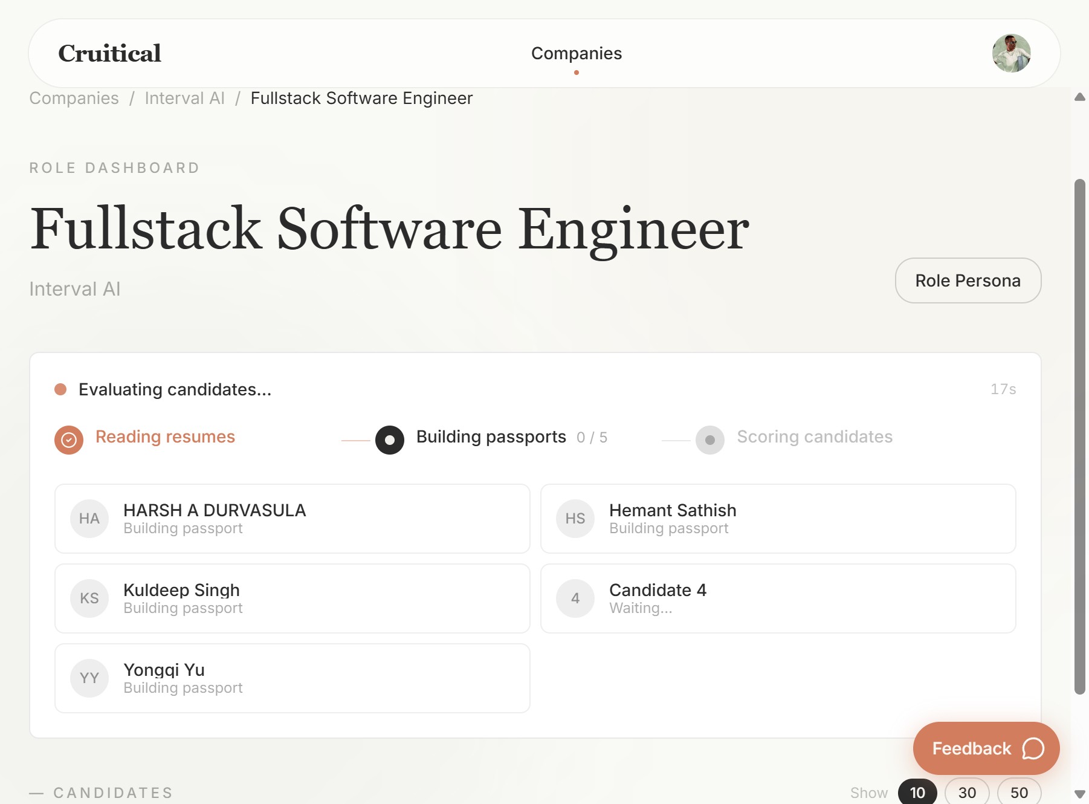The image size is (1089, 804).
Task: Click the KS avatar badge
Action: click(x=89, y=598)
